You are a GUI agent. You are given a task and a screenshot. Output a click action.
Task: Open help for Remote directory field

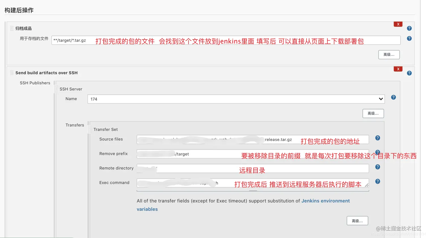tap(377, 167)
